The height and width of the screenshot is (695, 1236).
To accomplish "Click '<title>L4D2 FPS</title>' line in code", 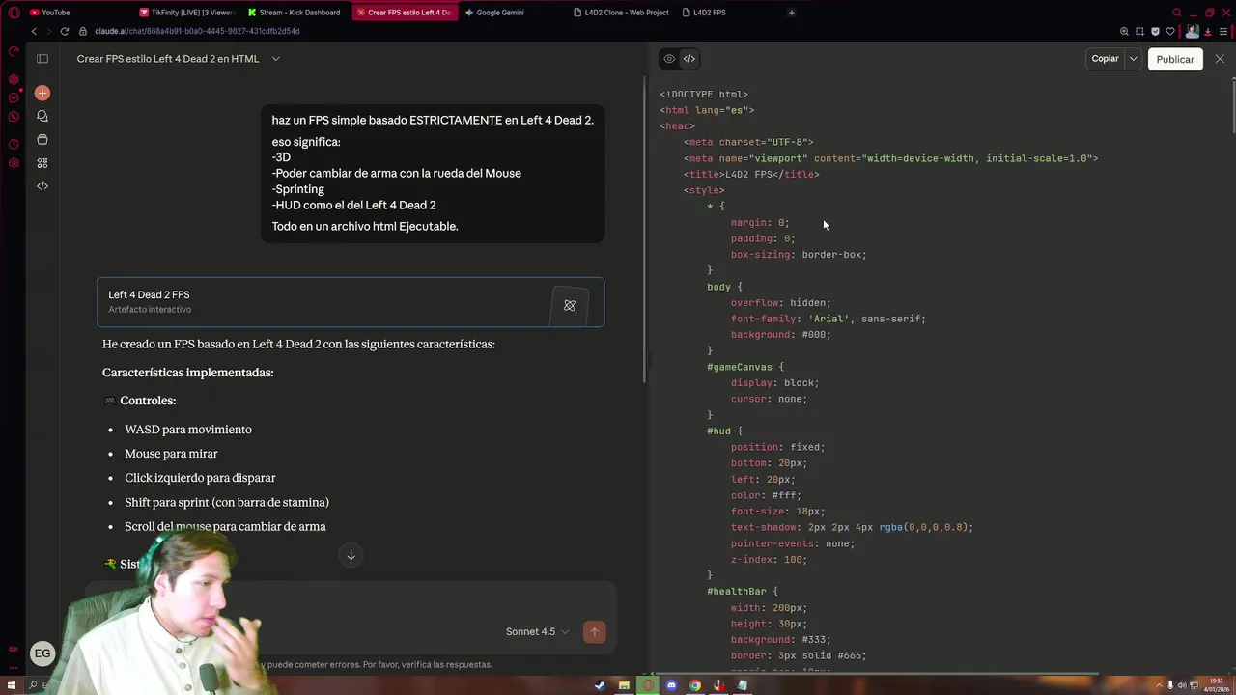I will 751,175.
